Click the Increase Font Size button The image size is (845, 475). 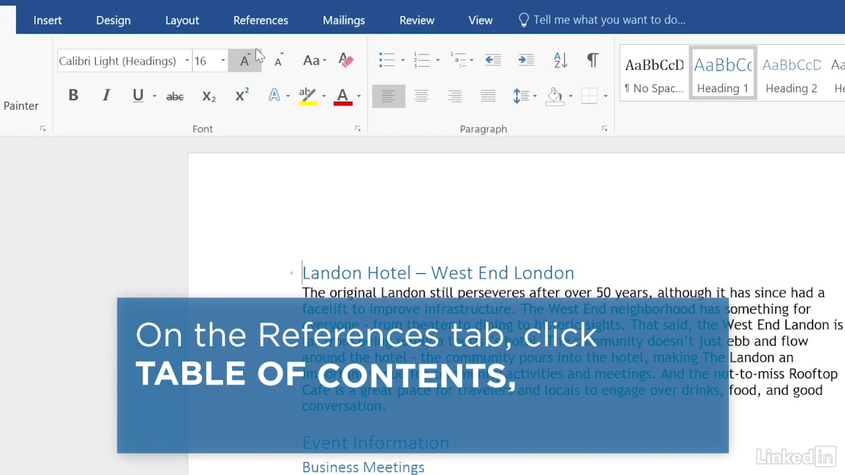pos(245,61)
